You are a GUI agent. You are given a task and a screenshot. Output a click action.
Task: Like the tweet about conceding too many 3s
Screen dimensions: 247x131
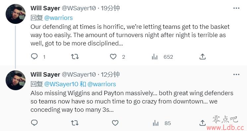[x=115, y=123]
